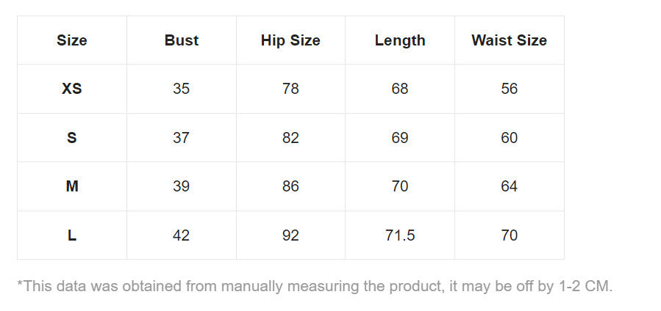661x311 pixels.
Task: Click the S waist size value 60
Action: [509, 138]
